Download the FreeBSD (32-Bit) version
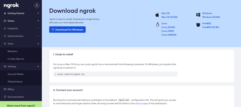 (211, 27)
